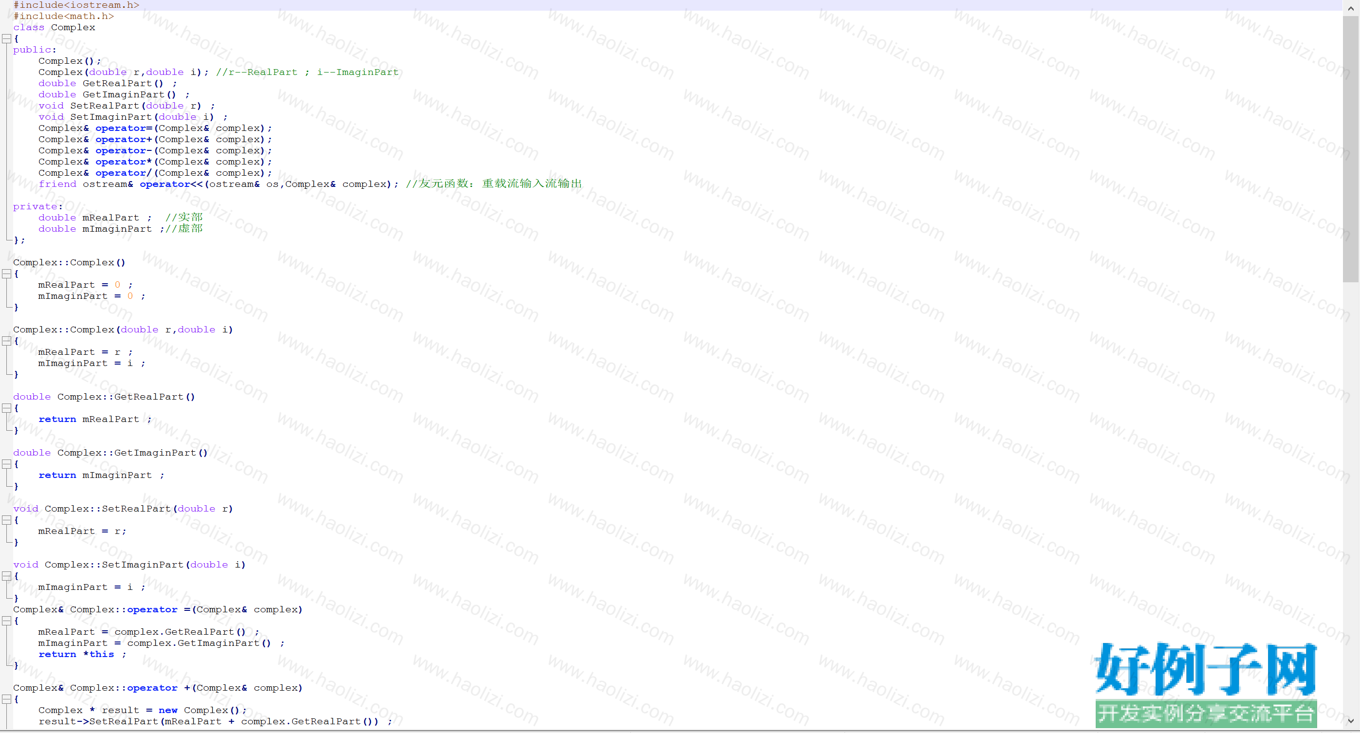1360x733 pixels.
Task: Click the result = new Complex() line
Action: (142, 711)
